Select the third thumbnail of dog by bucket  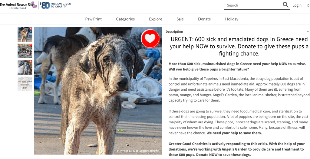[25, 67]
